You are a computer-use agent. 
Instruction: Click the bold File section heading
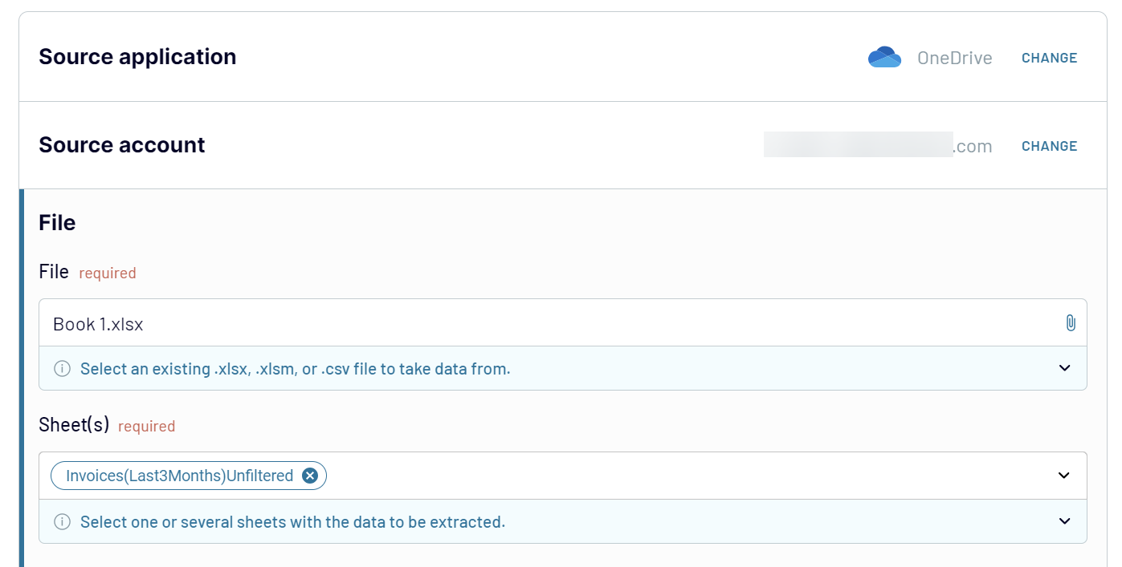coord(57,223)
